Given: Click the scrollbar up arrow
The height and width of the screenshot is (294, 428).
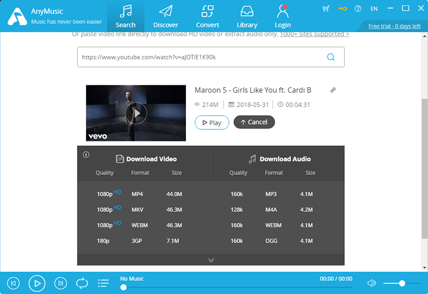Looking at the screenshot, I should point(425,36).
